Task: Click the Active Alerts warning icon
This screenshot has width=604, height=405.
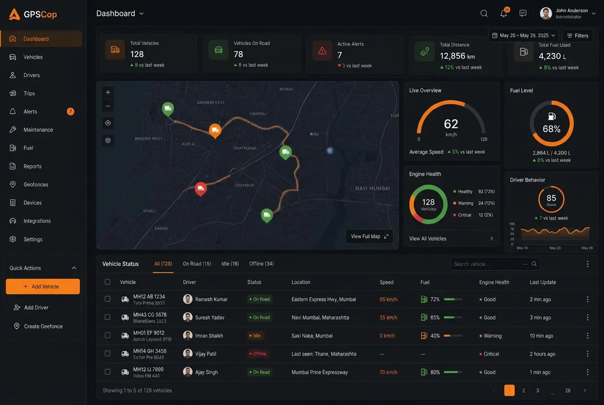Action: click(322, 51)
